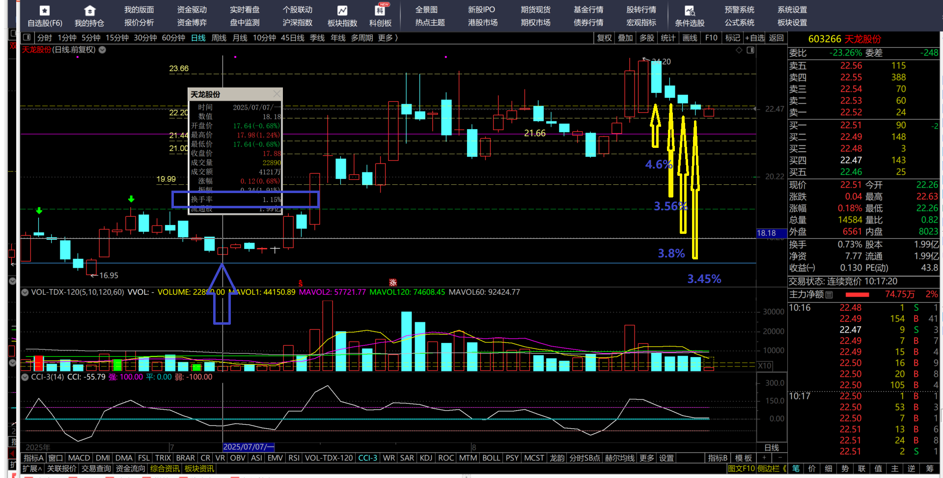This screenshot has height=478, width=943.
Task: Select the RSI indicator
Action: [294, 458]
